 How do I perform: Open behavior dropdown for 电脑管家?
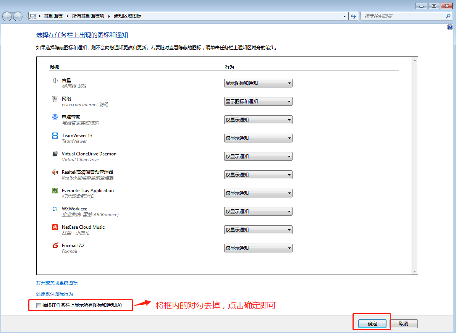[258, 120]
